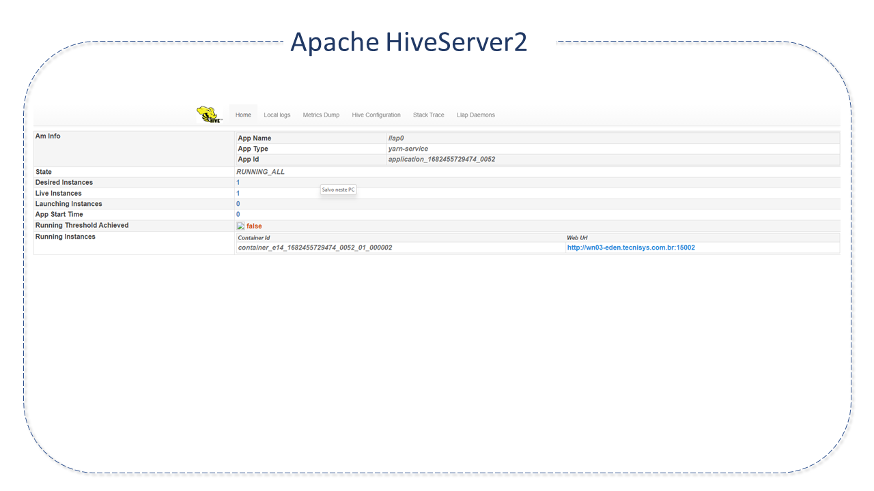Click the Salvo neste PC tooltip
This screenshot has height=491, width=874.
(x=339, y=190)
